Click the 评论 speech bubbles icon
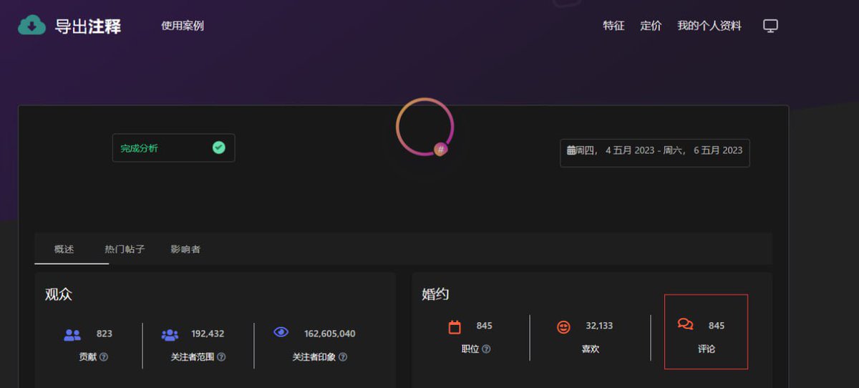 pos(685,324)
